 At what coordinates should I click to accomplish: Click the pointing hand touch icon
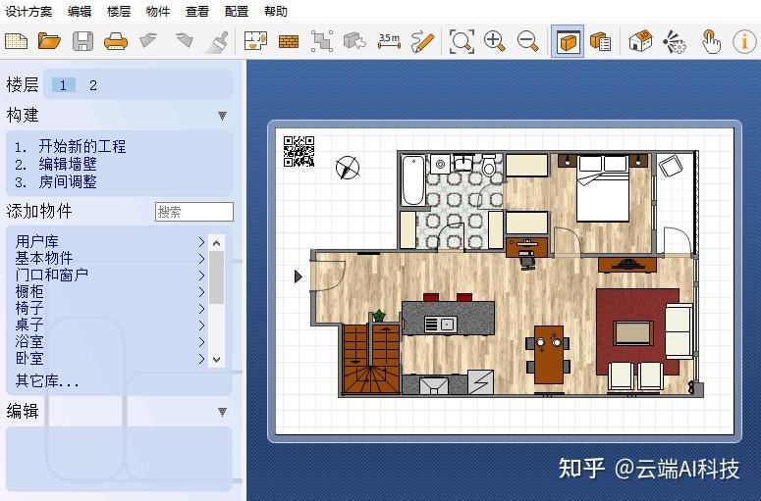[x=711, y=42]
